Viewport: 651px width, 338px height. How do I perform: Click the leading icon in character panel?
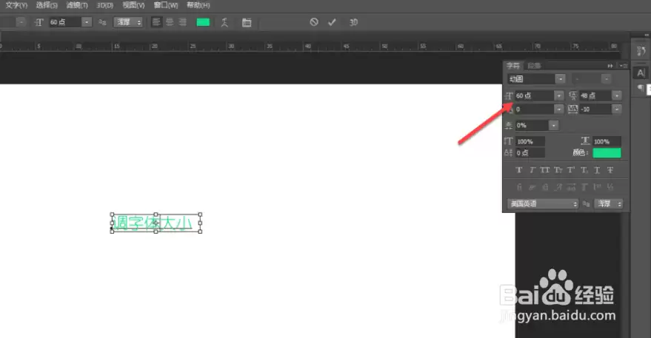573,96
